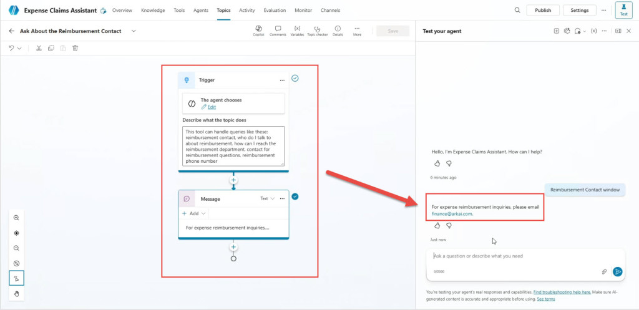Screen dimensions: 639x310
Task: Open Find troubleshooting help here link
Action: pos(562,292)
